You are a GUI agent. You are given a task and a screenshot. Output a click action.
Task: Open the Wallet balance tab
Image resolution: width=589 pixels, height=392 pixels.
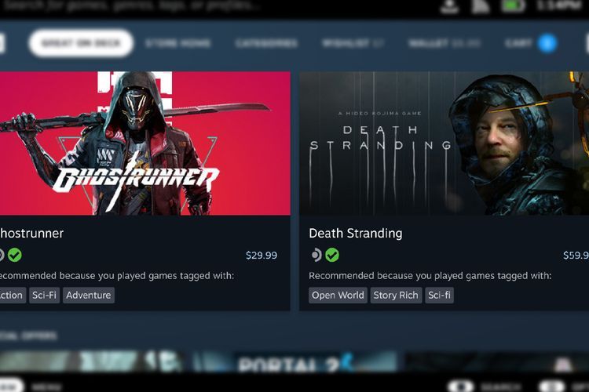444,44
